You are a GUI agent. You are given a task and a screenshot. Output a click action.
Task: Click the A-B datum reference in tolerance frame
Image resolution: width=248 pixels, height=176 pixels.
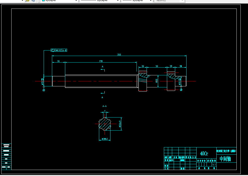pyautogui.click(x=64, y=50)
